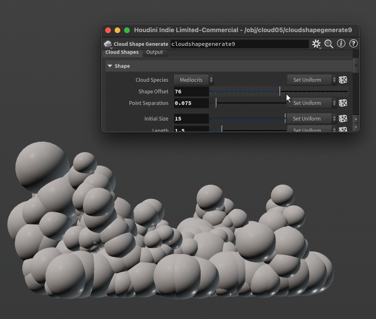Collapse the Shape section

point(110,66)
